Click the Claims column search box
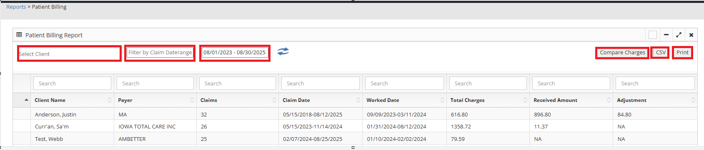704x150 pixels. 238,83
